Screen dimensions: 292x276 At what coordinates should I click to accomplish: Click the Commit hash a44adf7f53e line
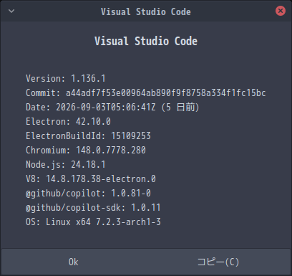pos(146,93)
